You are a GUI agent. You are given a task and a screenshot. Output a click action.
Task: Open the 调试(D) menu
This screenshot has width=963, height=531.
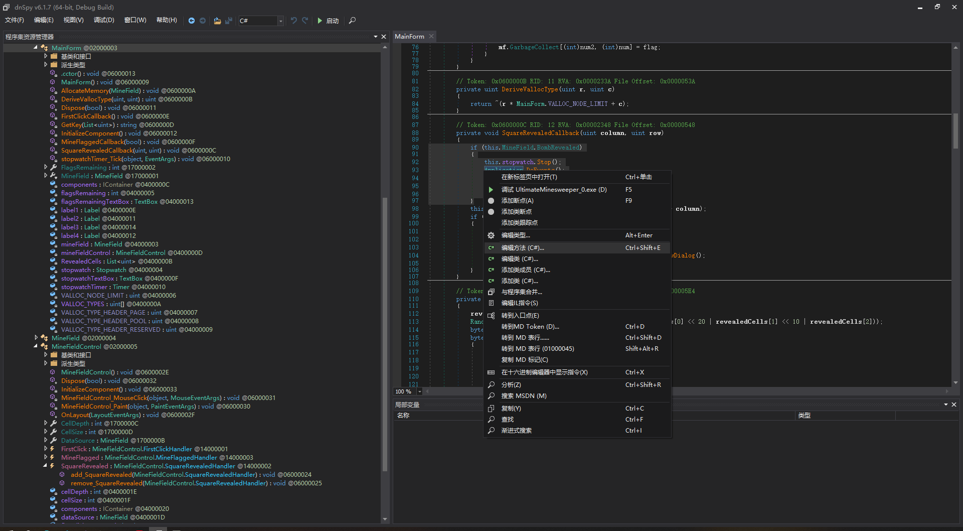click(x=104, y=20)
